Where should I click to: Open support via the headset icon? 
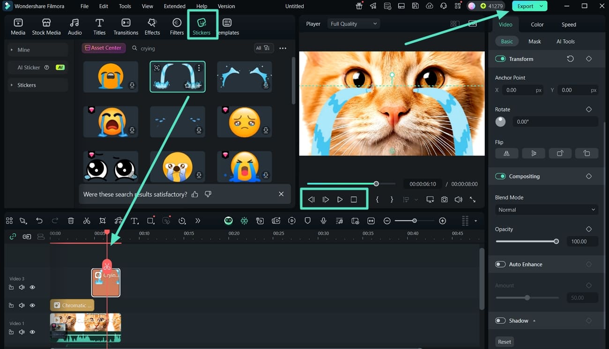[x=444, y=6]
